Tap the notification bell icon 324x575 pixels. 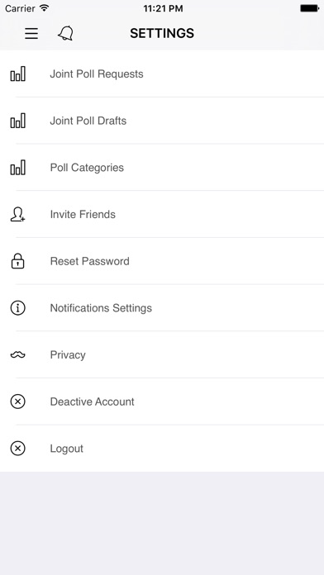point(65,33)
